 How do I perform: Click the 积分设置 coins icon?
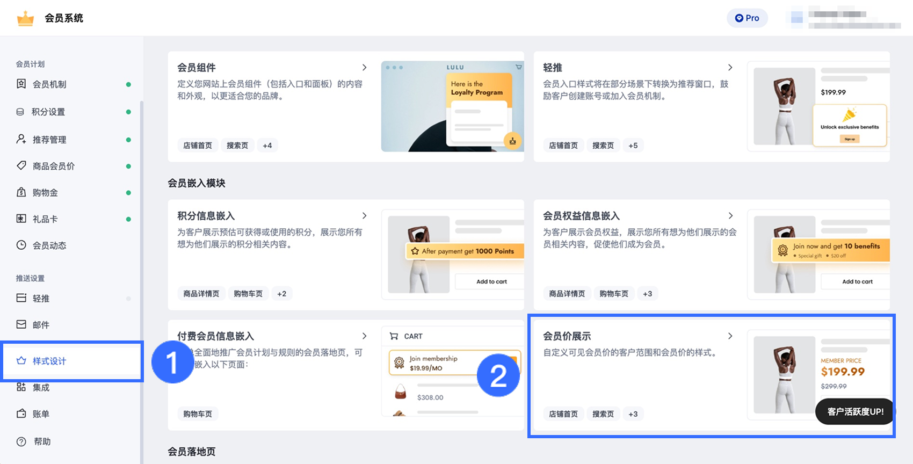[20, 112]
